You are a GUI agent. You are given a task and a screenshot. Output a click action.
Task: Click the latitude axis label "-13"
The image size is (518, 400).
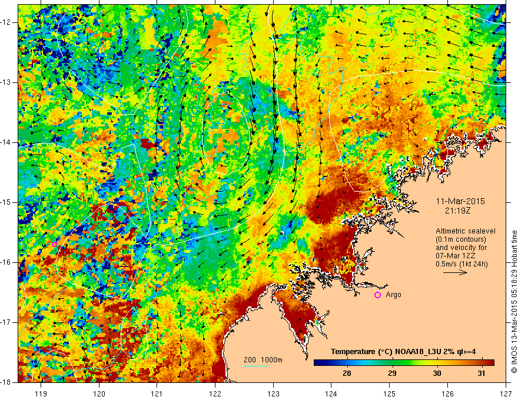[6, 82]
